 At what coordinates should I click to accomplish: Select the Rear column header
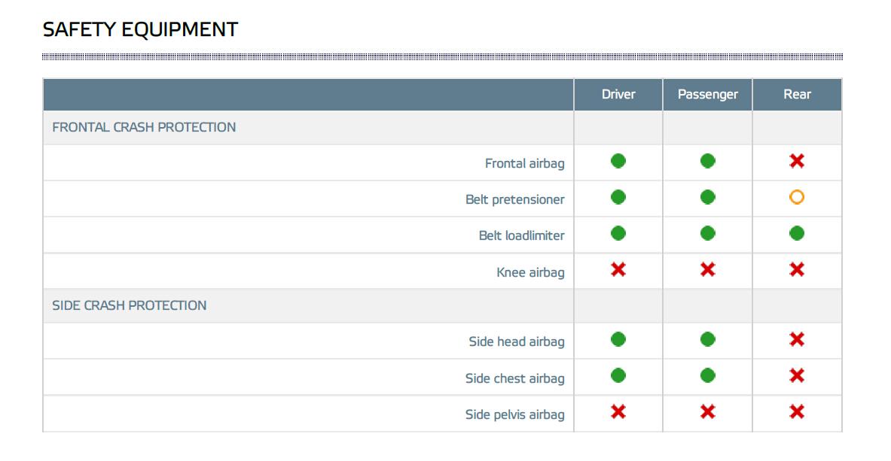pyautogui.click(x=797, y=95)
